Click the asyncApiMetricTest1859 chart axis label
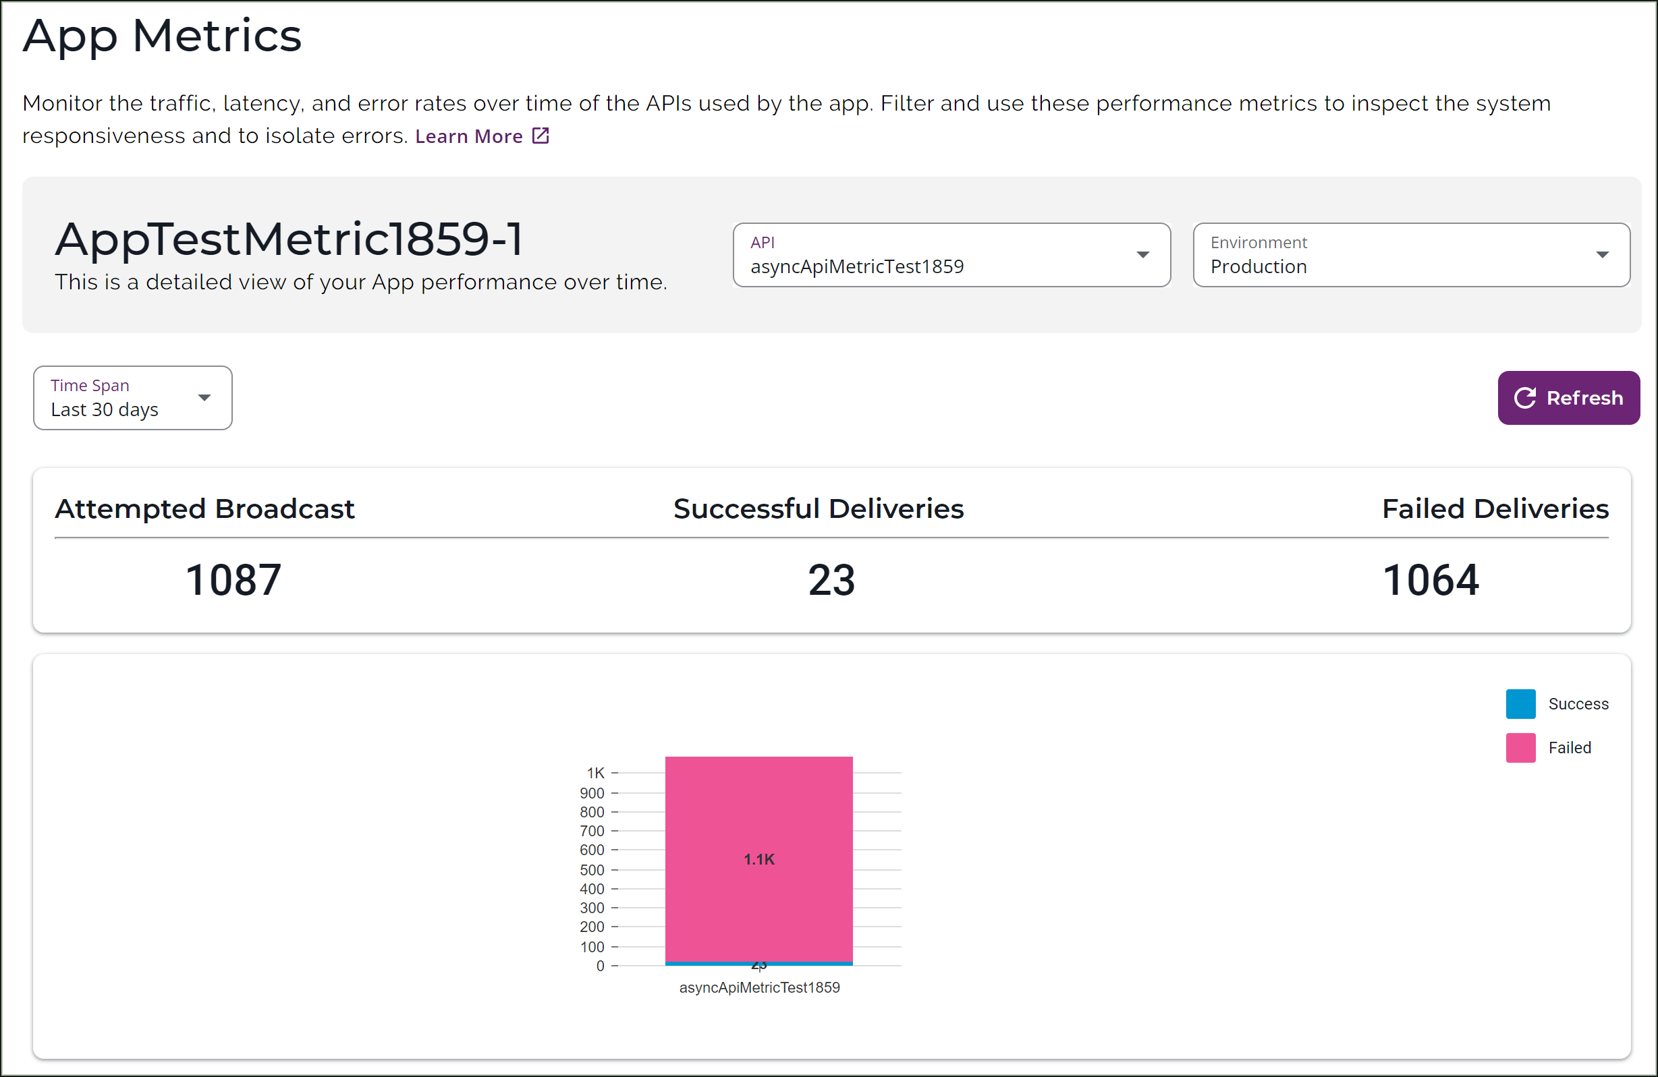This screenshot has height=1077, width=1658. point(759,987)
